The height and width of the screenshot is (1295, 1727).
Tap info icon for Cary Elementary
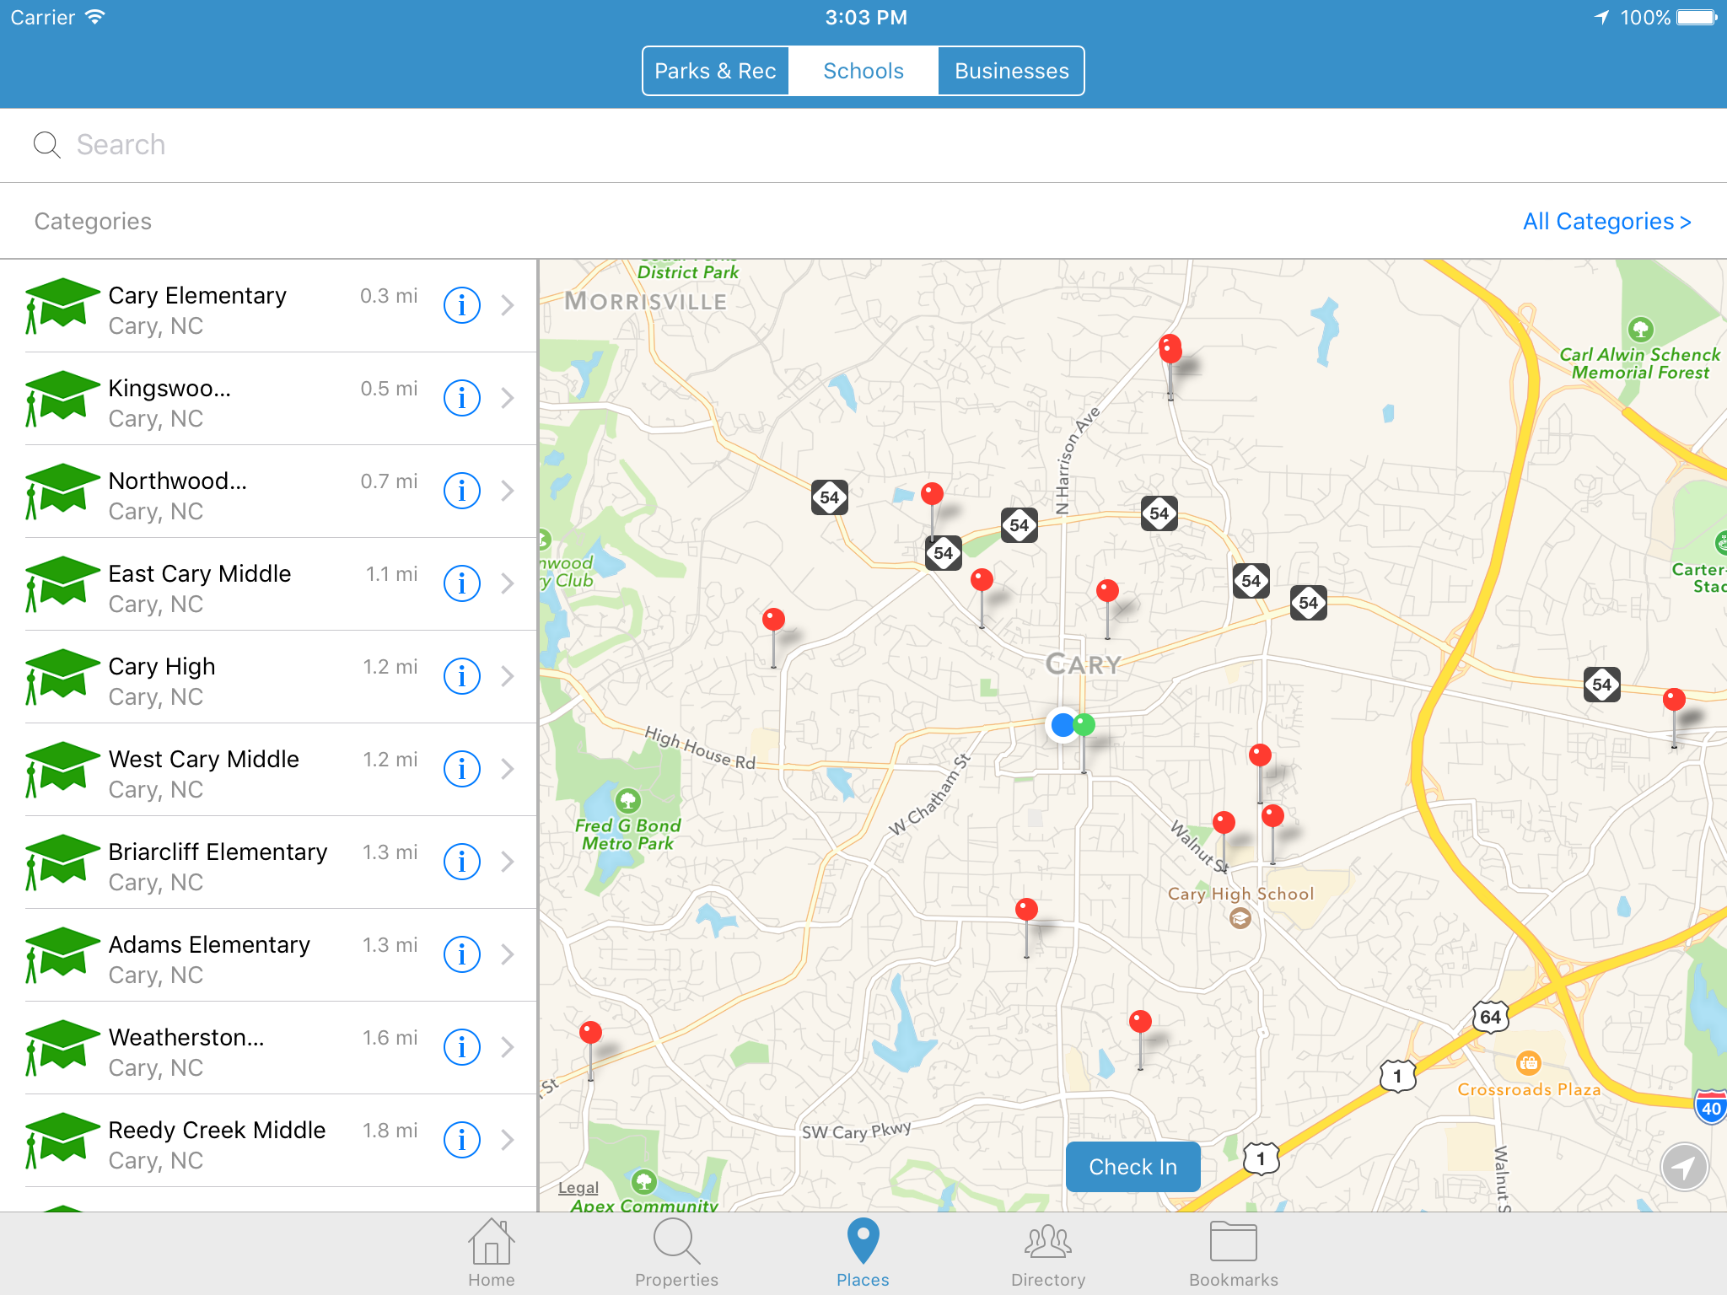(x=461, y=305)
